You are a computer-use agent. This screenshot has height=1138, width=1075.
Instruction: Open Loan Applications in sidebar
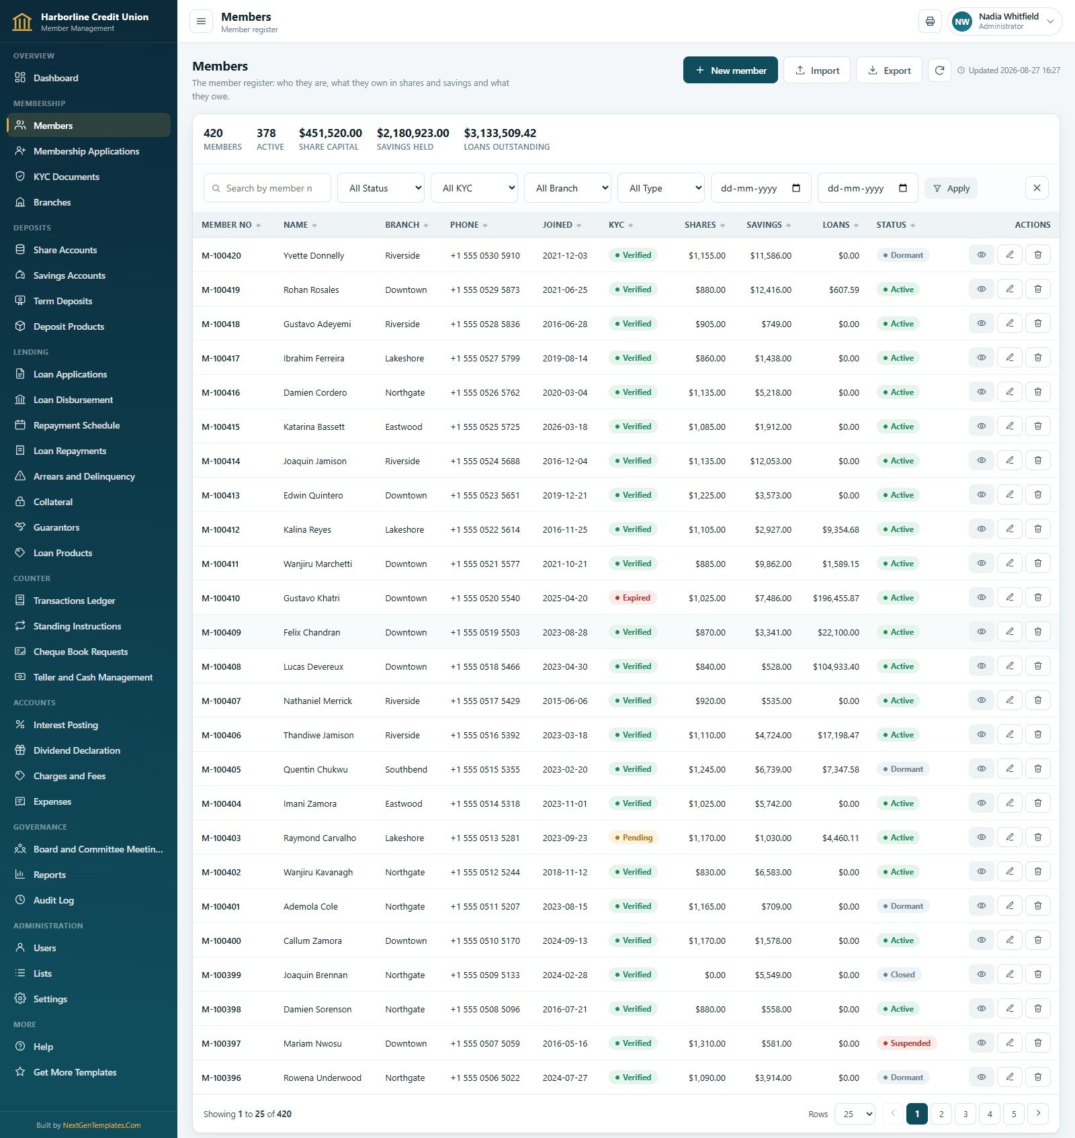click(89, 374)
